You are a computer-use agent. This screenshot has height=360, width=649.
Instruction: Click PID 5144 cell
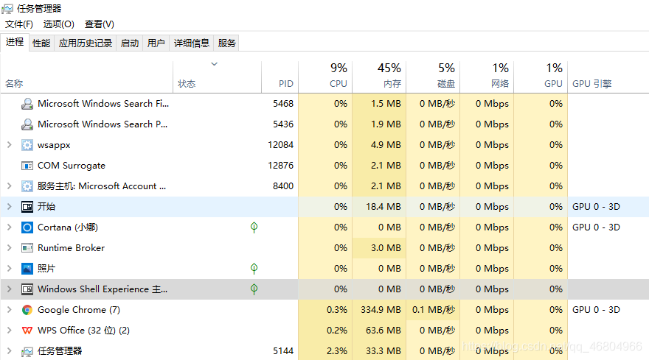[283, 351]
